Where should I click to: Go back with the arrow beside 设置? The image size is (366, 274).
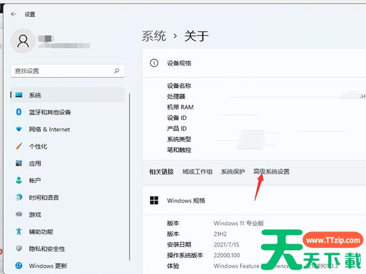pyautogui.click(x=13, y=14)
